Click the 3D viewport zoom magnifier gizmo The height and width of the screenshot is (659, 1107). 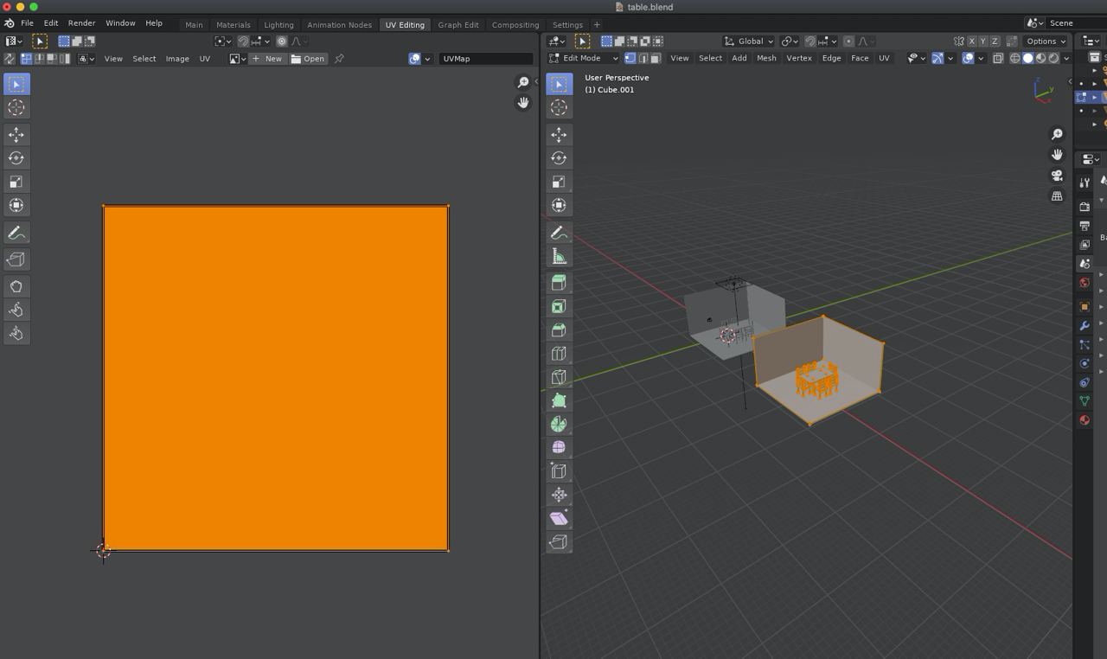[1057, 134]
